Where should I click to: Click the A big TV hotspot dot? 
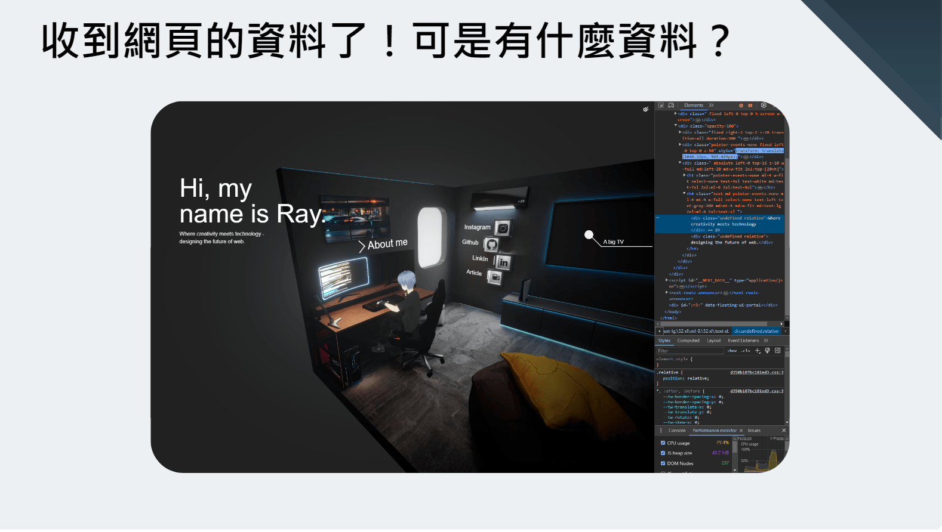point(589,235)
